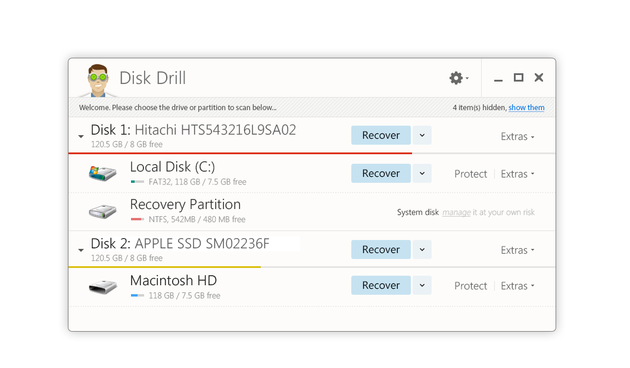This screenshot has width=630, height=368.
Task: Open the Extras menu for Disk 1
Action: tap(517, 136)
